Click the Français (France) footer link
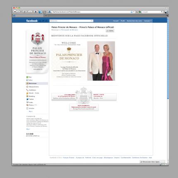The height and width of the screenshot is (178, 178). (x=69, y=158)
